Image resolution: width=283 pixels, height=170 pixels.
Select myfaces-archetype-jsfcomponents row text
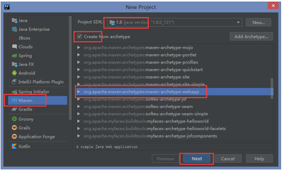click(x=150, y=136)
